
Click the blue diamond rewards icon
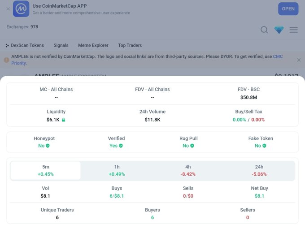(279, 30)
